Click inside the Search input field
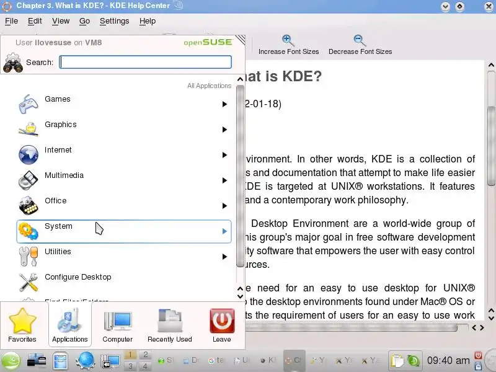The height and width of the screenshot is (372, 496). tap(146, 62)
